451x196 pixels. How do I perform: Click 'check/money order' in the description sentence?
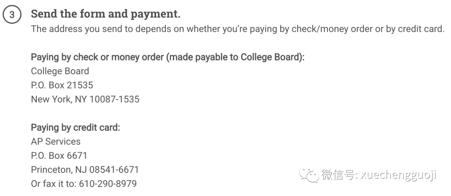pyautogui.click(x=332, y=29)
